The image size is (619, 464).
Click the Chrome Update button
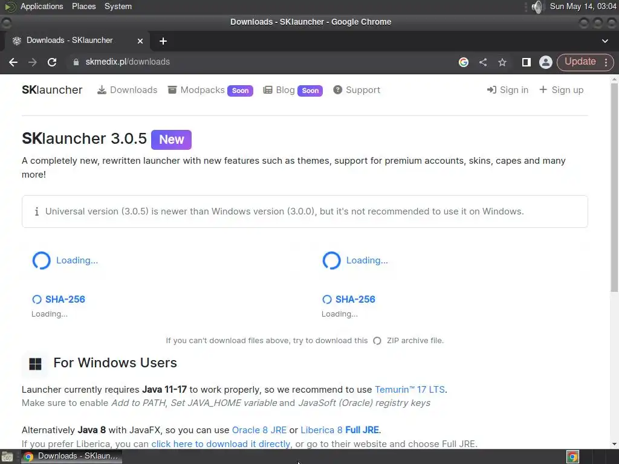click(580, 62)
